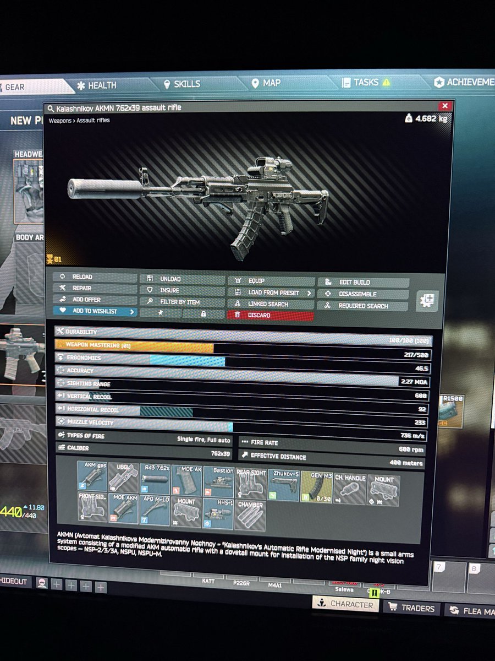Select the Bastion dust cover slot
The height and width of the screenshot is (661, 495).
(218, 483)
